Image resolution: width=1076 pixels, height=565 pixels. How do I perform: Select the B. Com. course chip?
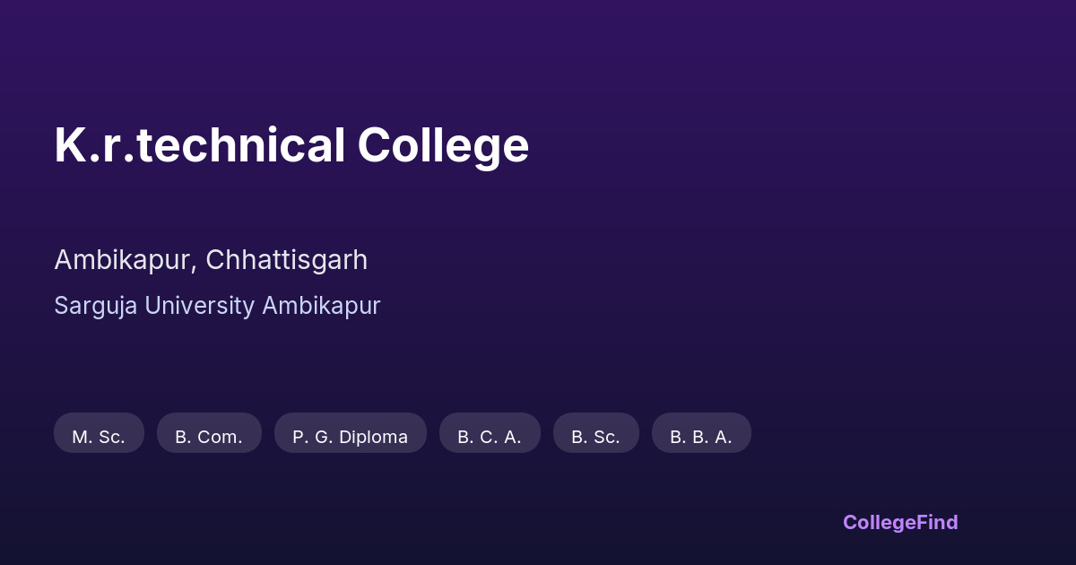point(209,437)
